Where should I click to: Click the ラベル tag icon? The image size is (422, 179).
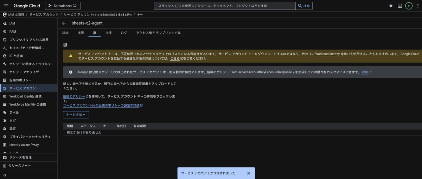(x=5, y=113)
